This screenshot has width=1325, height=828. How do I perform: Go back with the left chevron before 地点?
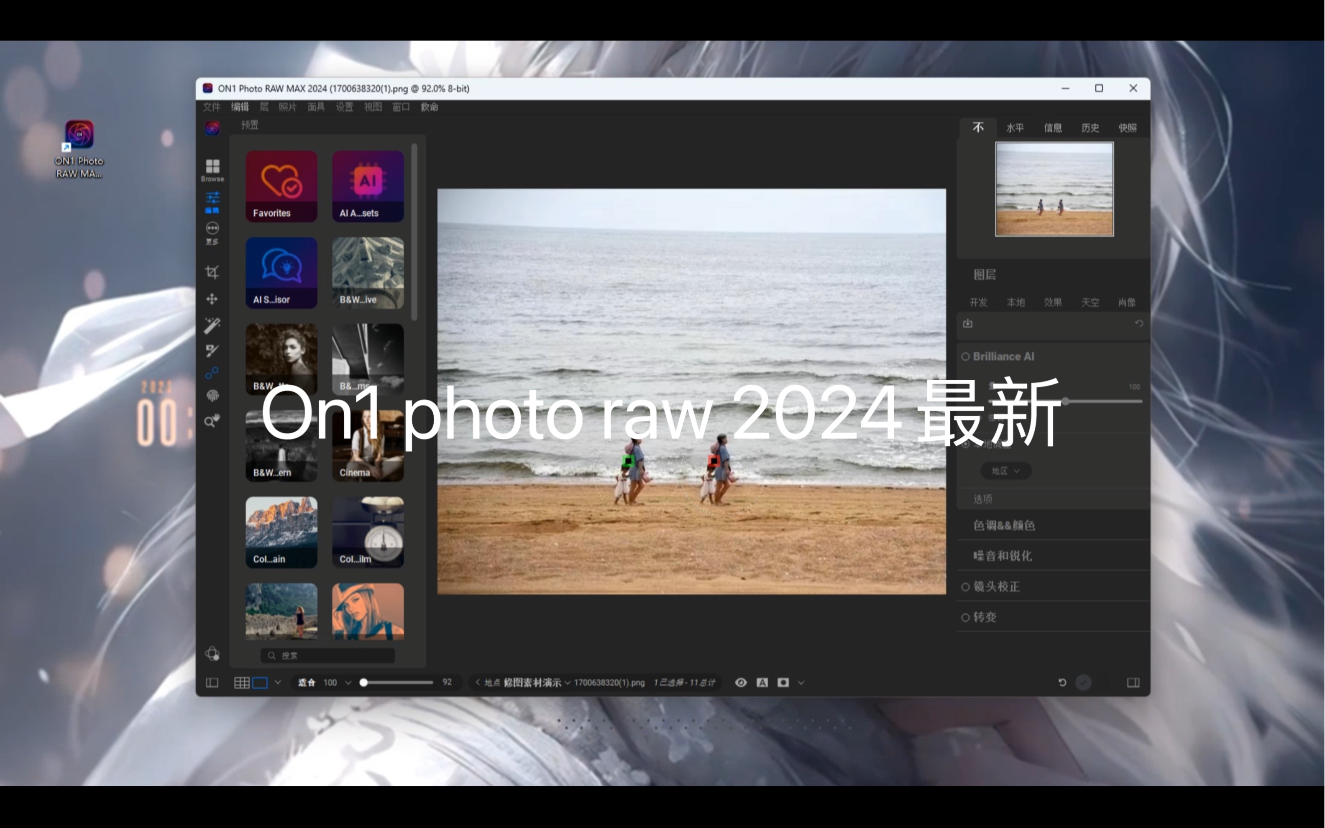click(x=478, y=682)
